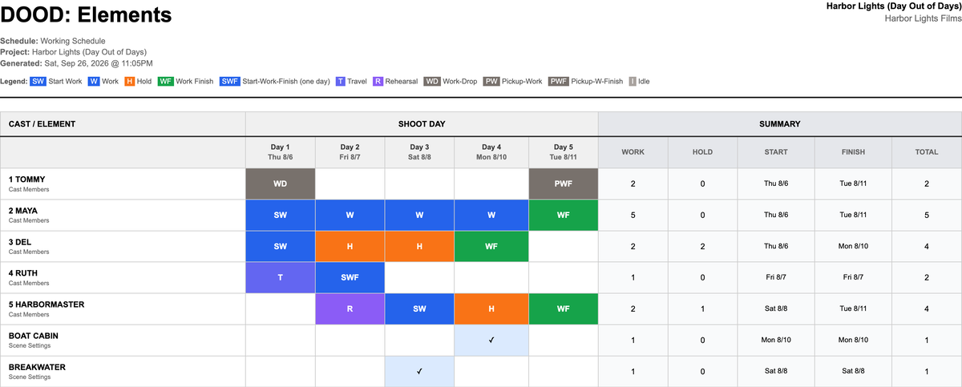The height and width of the screenshot is (387, 962).
Task: Click the Day 3 Sat 8/8 column header
Action: coord(419,152)
